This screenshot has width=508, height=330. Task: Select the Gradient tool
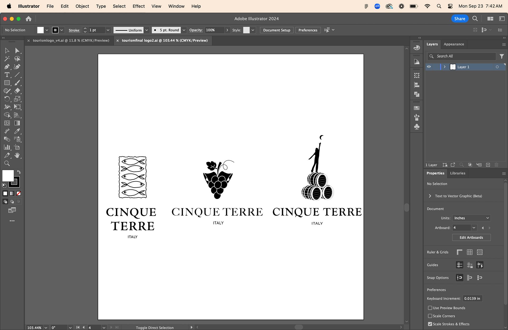(17, 123)
